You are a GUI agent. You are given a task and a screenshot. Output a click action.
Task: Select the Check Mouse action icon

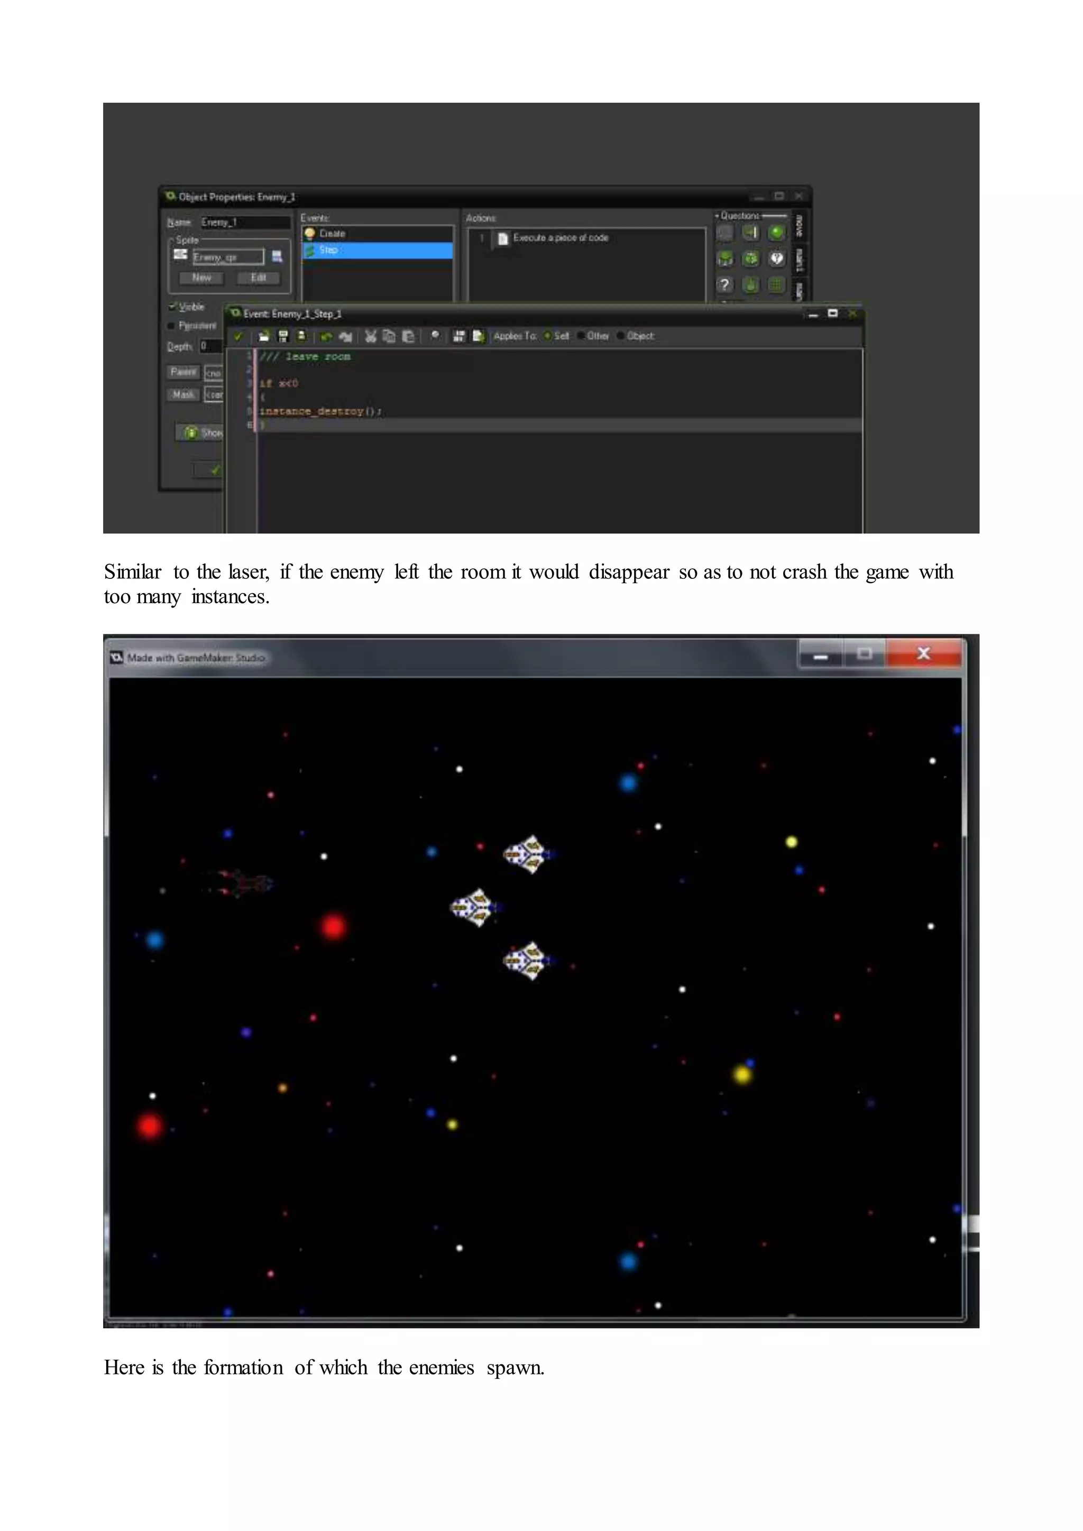(751, 285)
